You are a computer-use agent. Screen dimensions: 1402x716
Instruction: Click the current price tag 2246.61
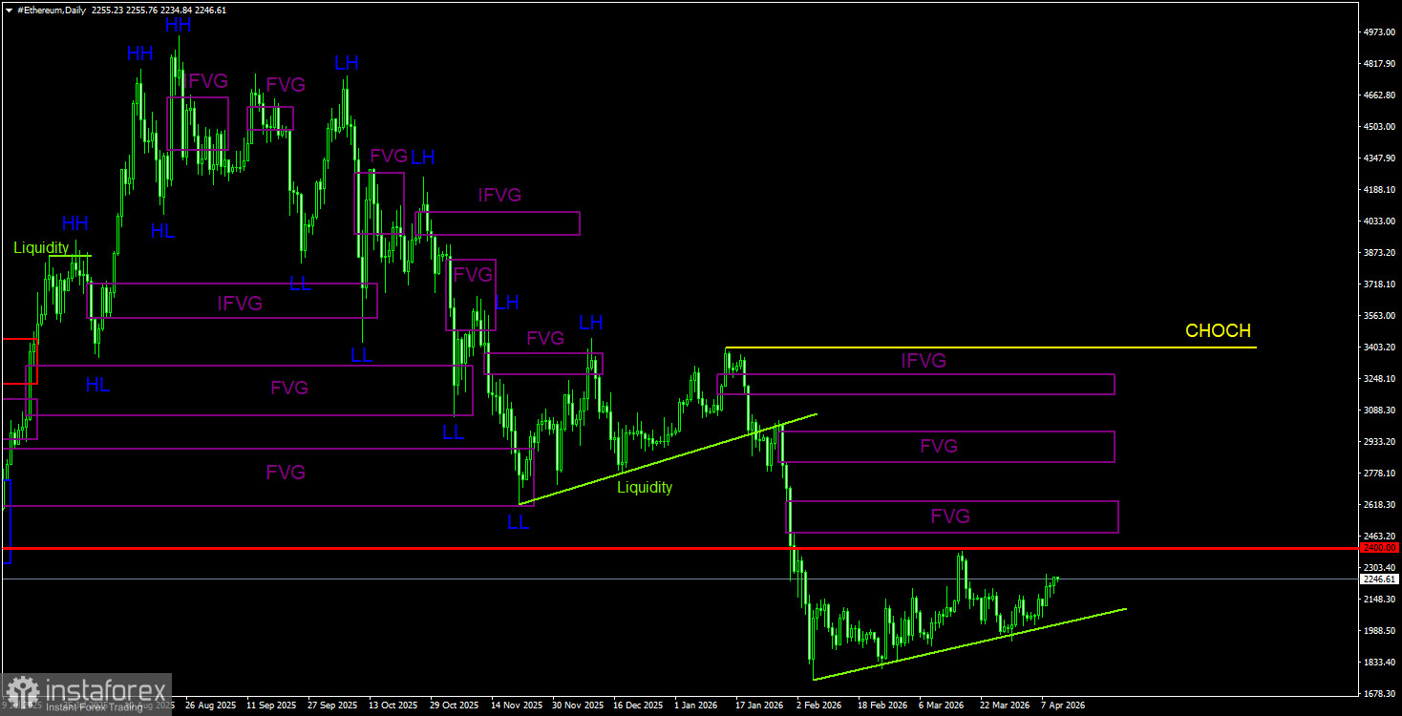(1379, 579)
